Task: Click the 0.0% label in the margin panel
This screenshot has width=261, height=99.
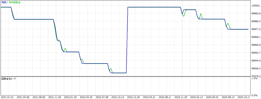Action: (x=255, y=95)
